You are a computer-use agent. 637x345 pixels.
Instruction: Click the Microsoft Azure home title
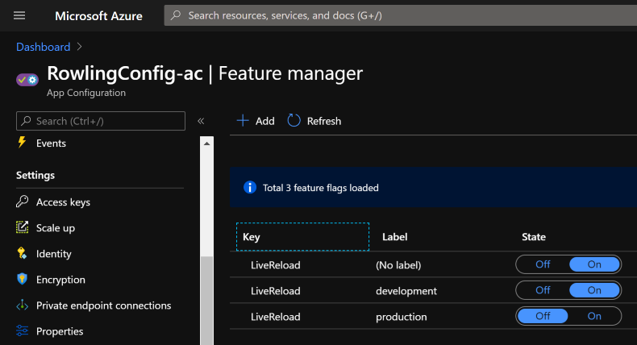point(98,16)
